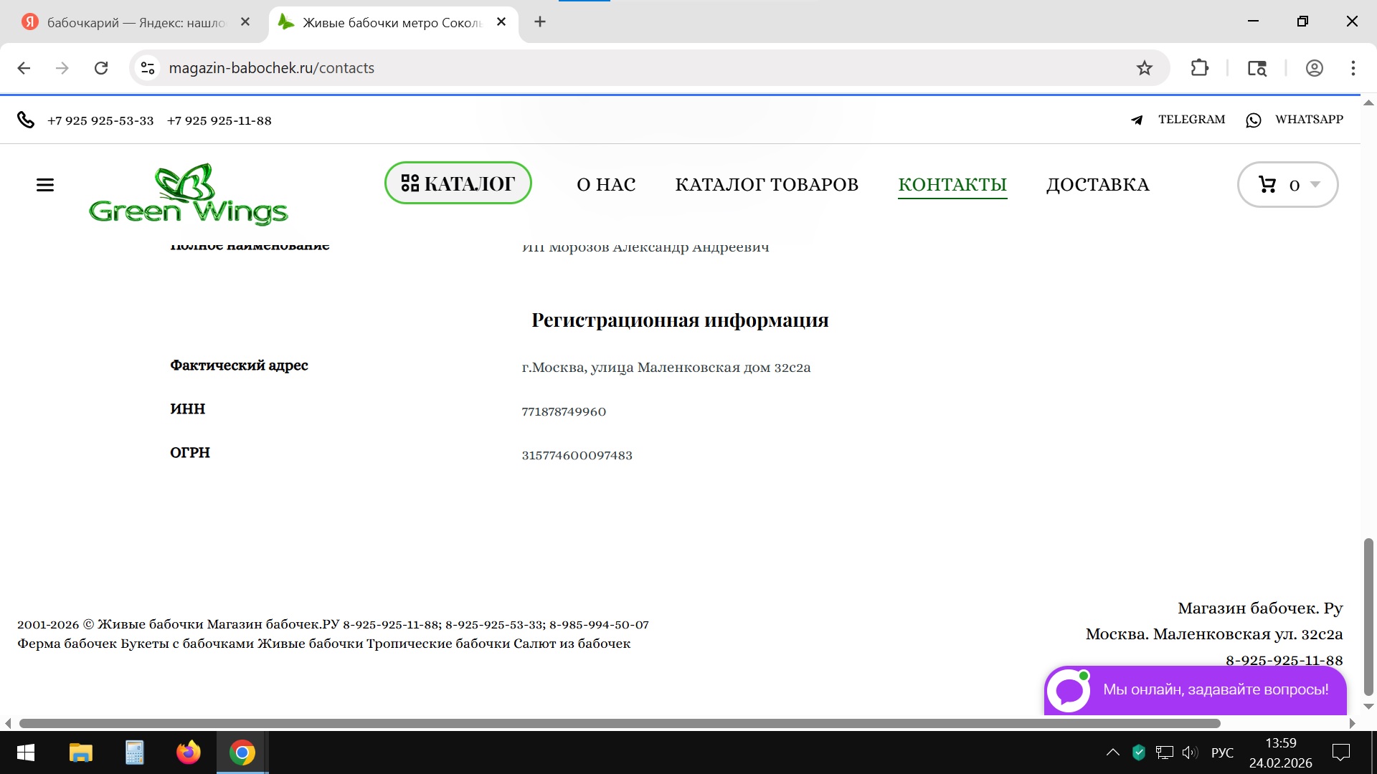View site information icon in address bar
The image size is (1377, 774).
click(148, 68)
